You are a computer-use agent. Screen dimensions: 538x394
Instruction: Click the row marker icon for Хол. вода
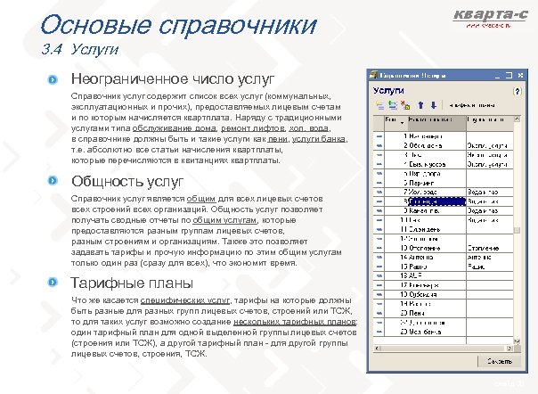[x=379, y=192]
